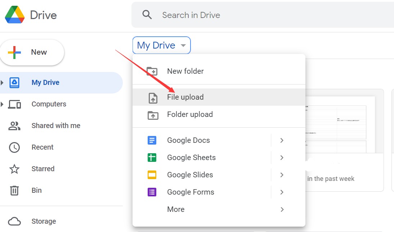Click the Storage cloud icon
Screen dimensions: 394x232
[14, 221]
